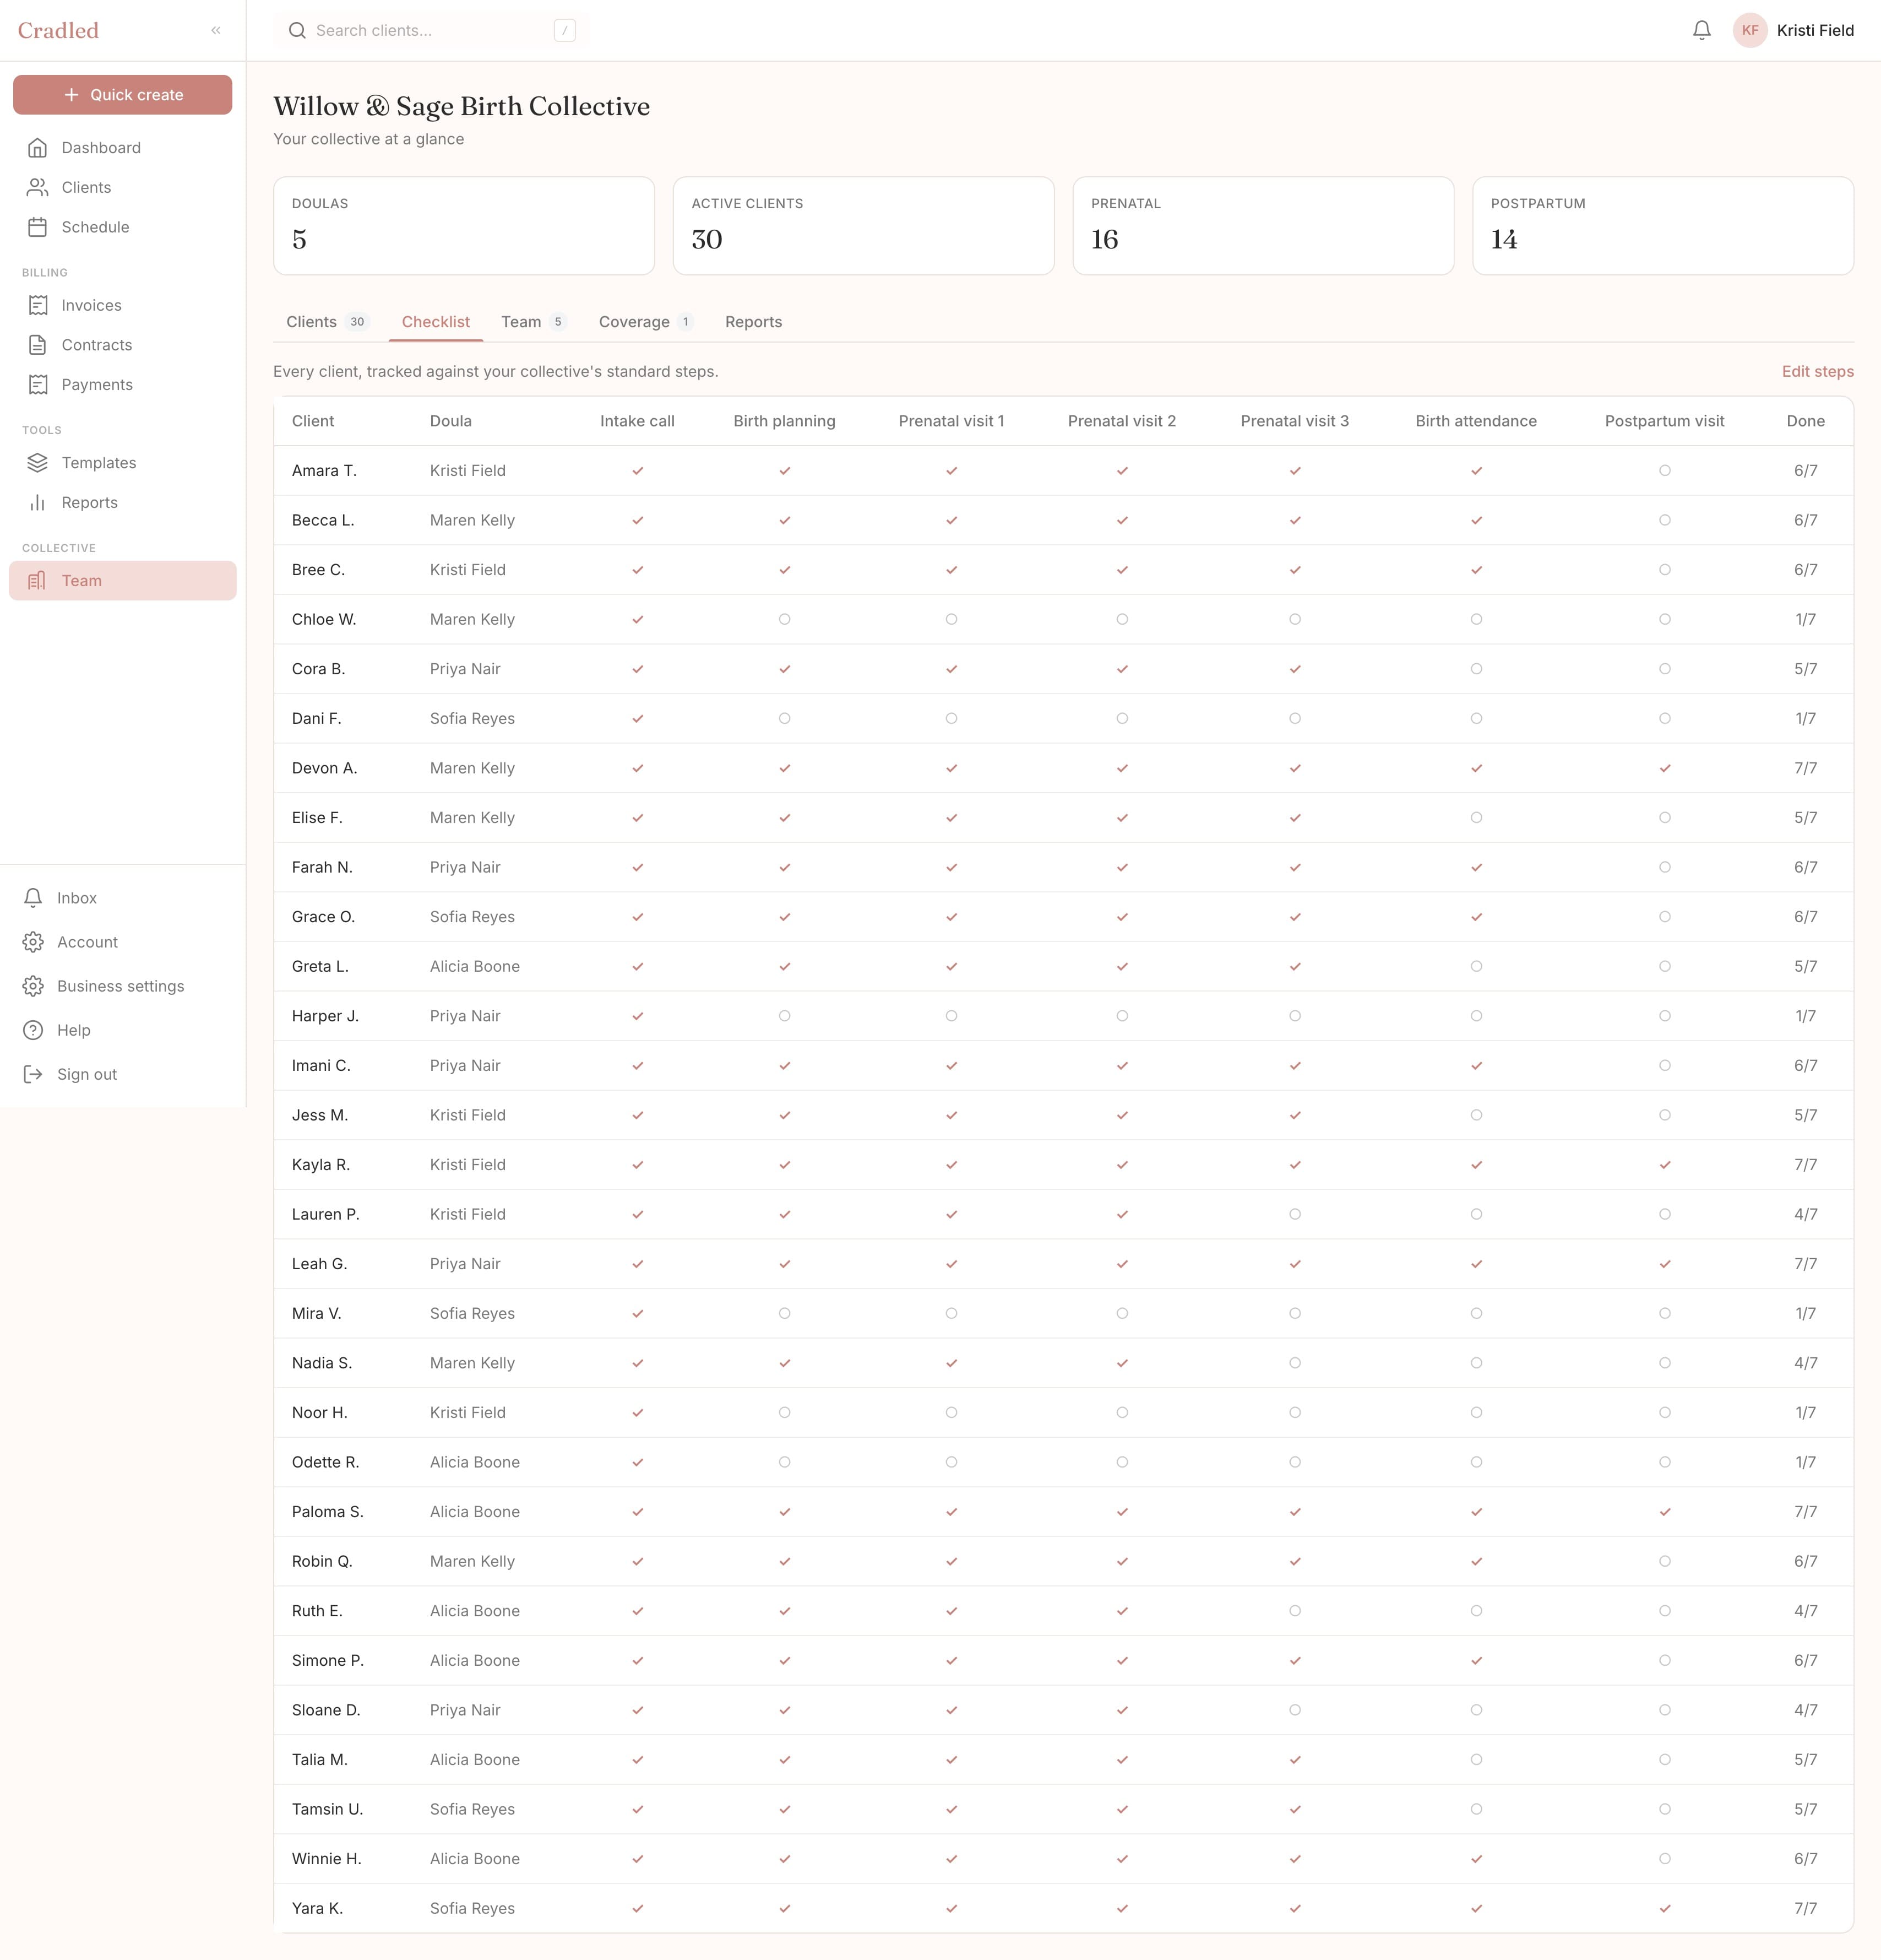The height and width of the screenshot is (1960, 1881).
Task: Toggle Ruth E. Birth attendance step
Action: coord(1476,1611)
